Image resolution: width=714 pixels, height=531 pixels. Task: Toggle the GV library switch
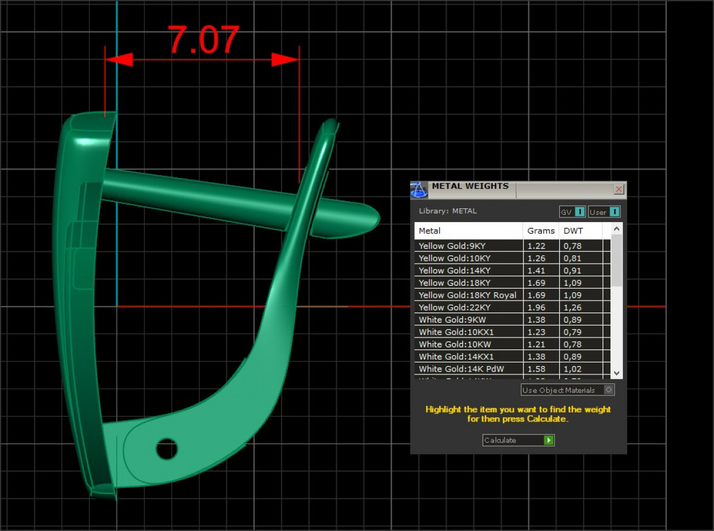[580, 212]
